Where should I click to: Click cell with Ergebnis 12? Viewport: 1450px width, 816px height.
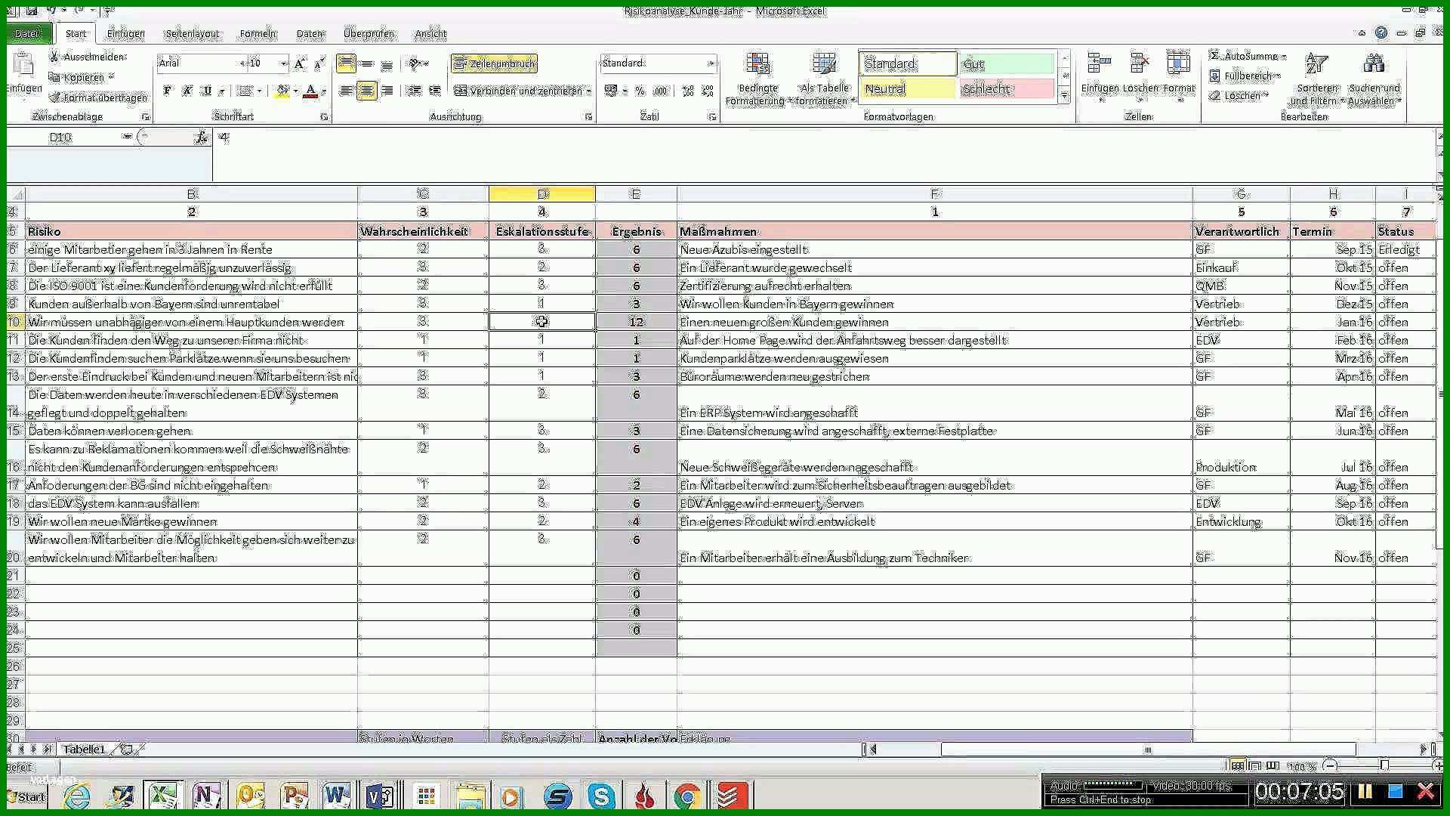pos(636,322)
